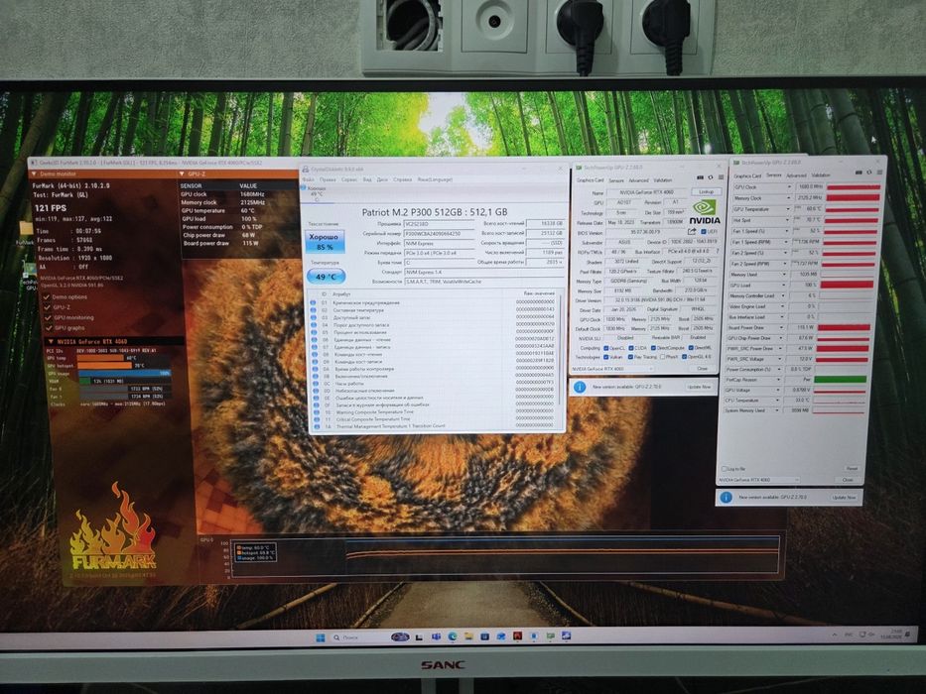Click the camera screenshot icon in GPU-Z Sensors window
The height and width of the screenshot is (694, 926).
point(859,173)
